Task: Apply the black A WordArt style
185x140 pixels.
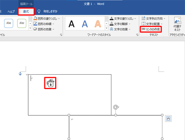Action: click(71, 24)
